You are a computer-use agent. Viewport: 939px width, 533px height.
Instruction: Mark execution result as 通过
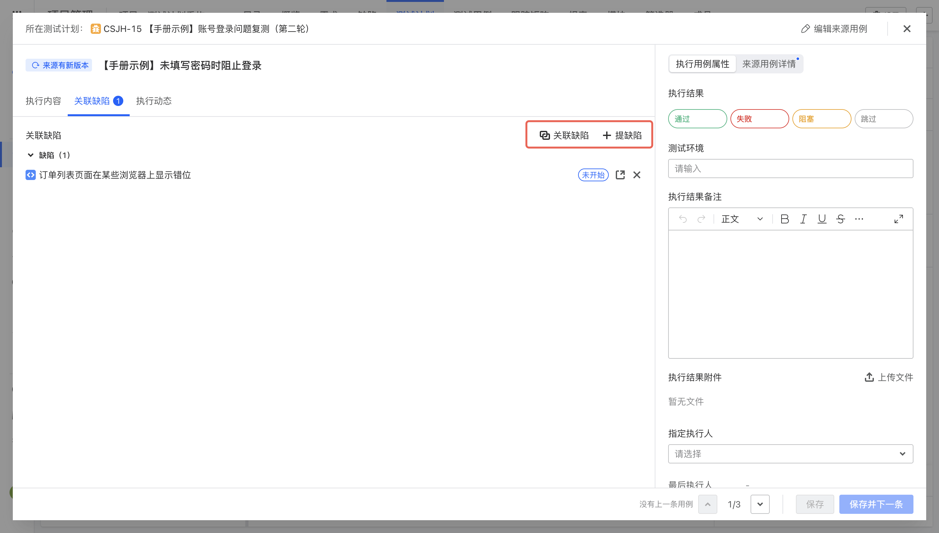point(697,119)
